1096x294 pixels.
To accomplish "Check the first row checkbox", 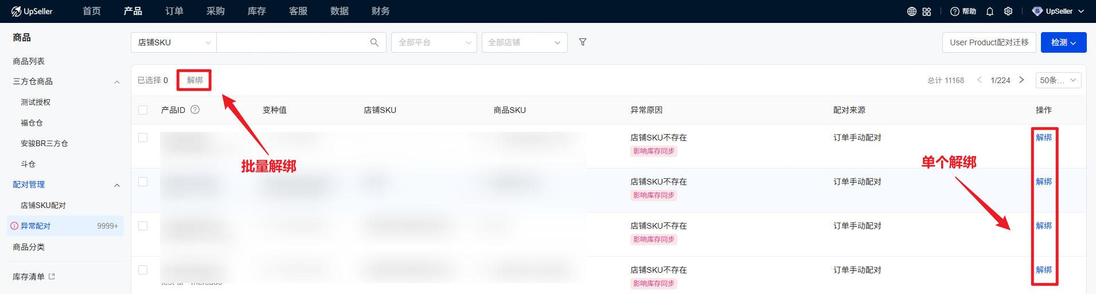I will [143, 138].
